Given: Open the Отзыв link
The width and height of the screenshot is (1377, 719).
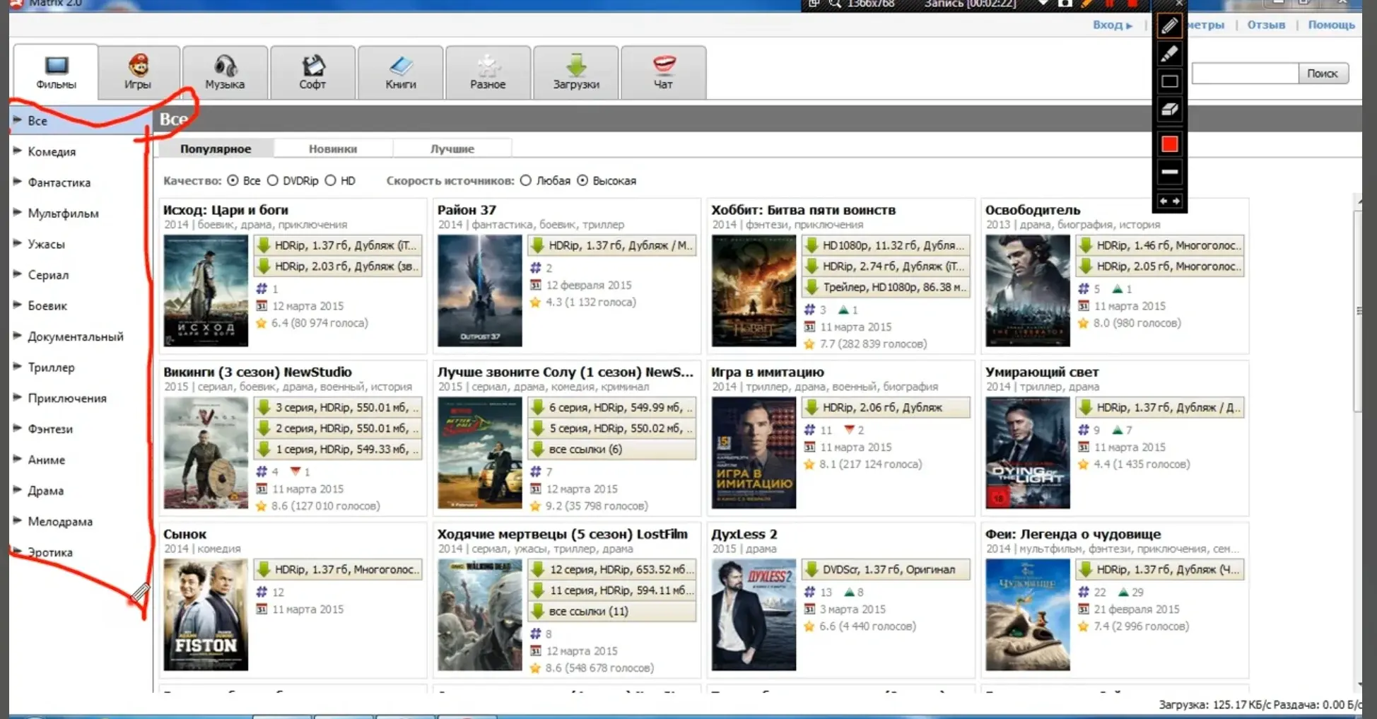Looking at the screenshot, I should coord(1266,25).
